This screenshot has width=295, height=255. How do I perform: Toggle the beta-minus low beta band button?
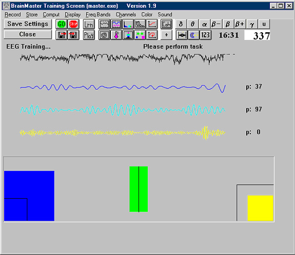coord(216,24)
